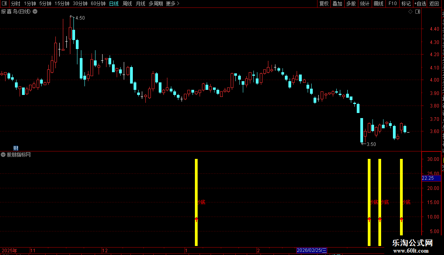The width and height of the screenshot is (444, 255).
Task: Click the large cyan gap-down candle near 3.50
Action: [361, 130]
